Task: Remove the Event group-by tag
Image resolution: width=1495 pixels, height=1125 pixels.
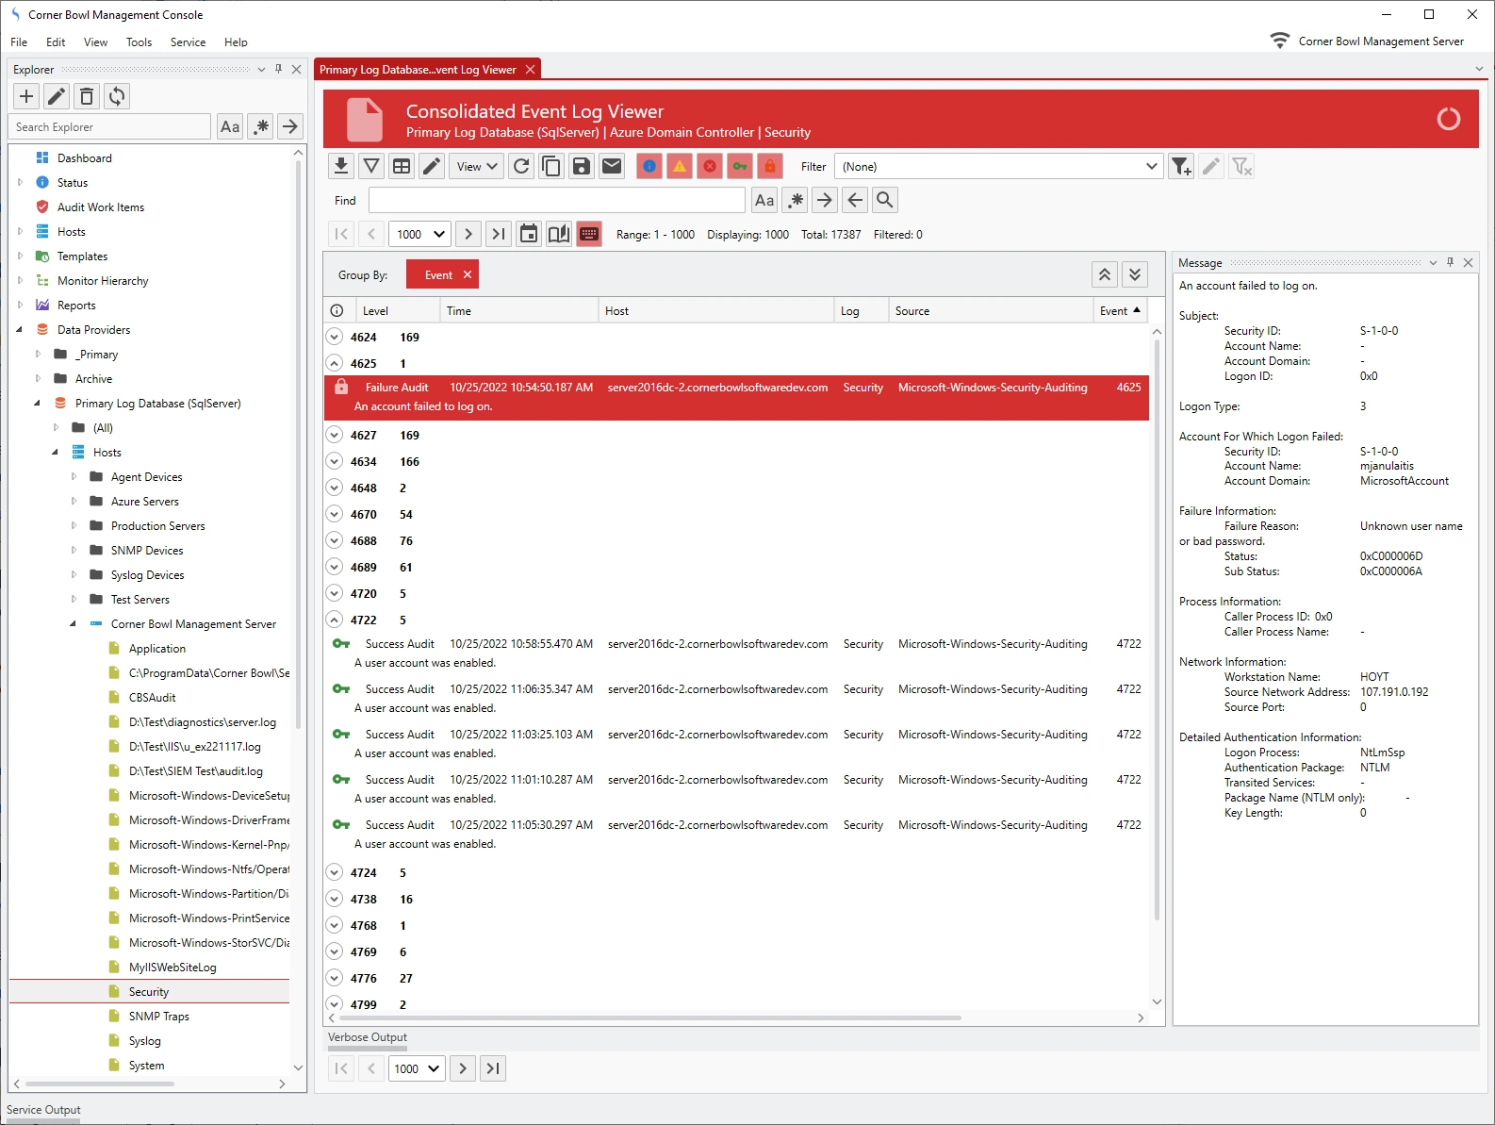Action: click(x=468, y=274)
